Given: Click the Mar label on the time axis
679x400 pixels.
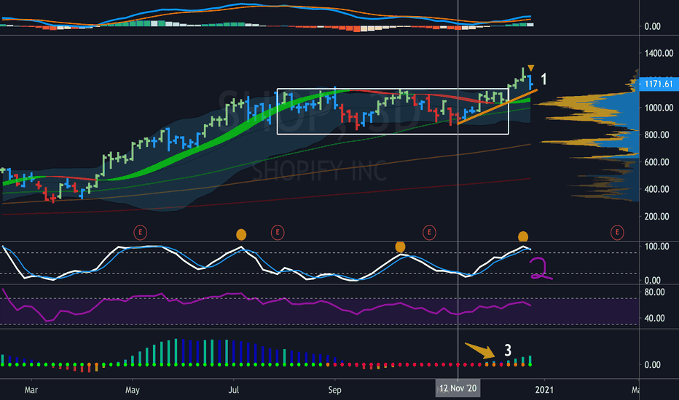Looking at the screenshot, I should (x=31, y=390).
